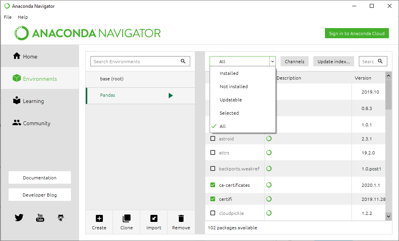Open the GitHub octocat icon link
Screen dimensions: 399x241
tap(60, 218)
